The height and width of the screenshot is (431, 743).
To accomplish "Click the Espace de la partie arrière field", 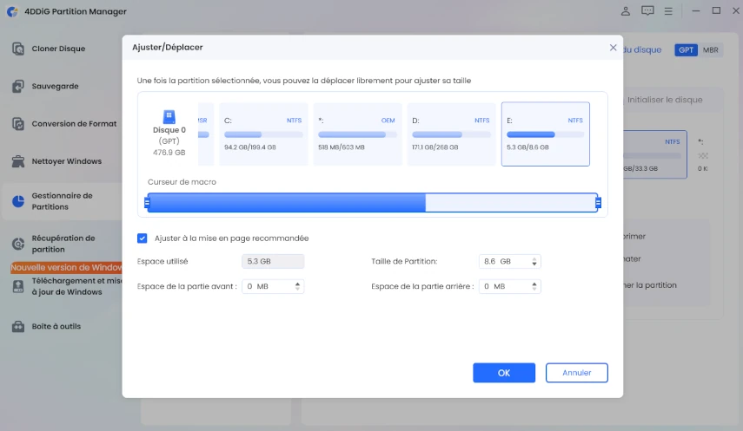I will point(510,286).
